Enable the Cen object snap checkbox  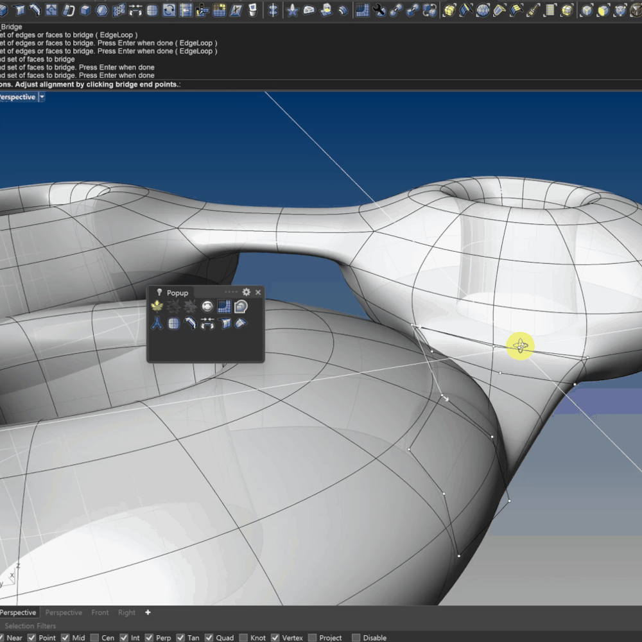95,638
